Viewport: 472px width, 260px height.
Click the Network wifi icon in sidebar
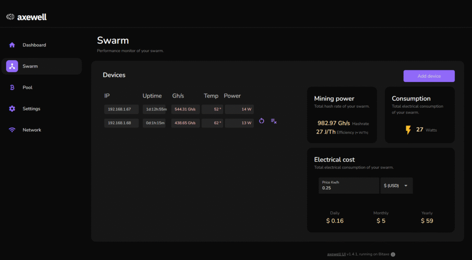12,130
